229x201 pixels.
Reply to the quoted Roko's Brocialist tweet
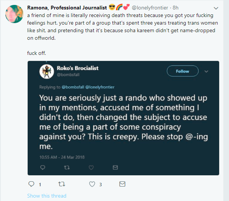coord(42,167)
